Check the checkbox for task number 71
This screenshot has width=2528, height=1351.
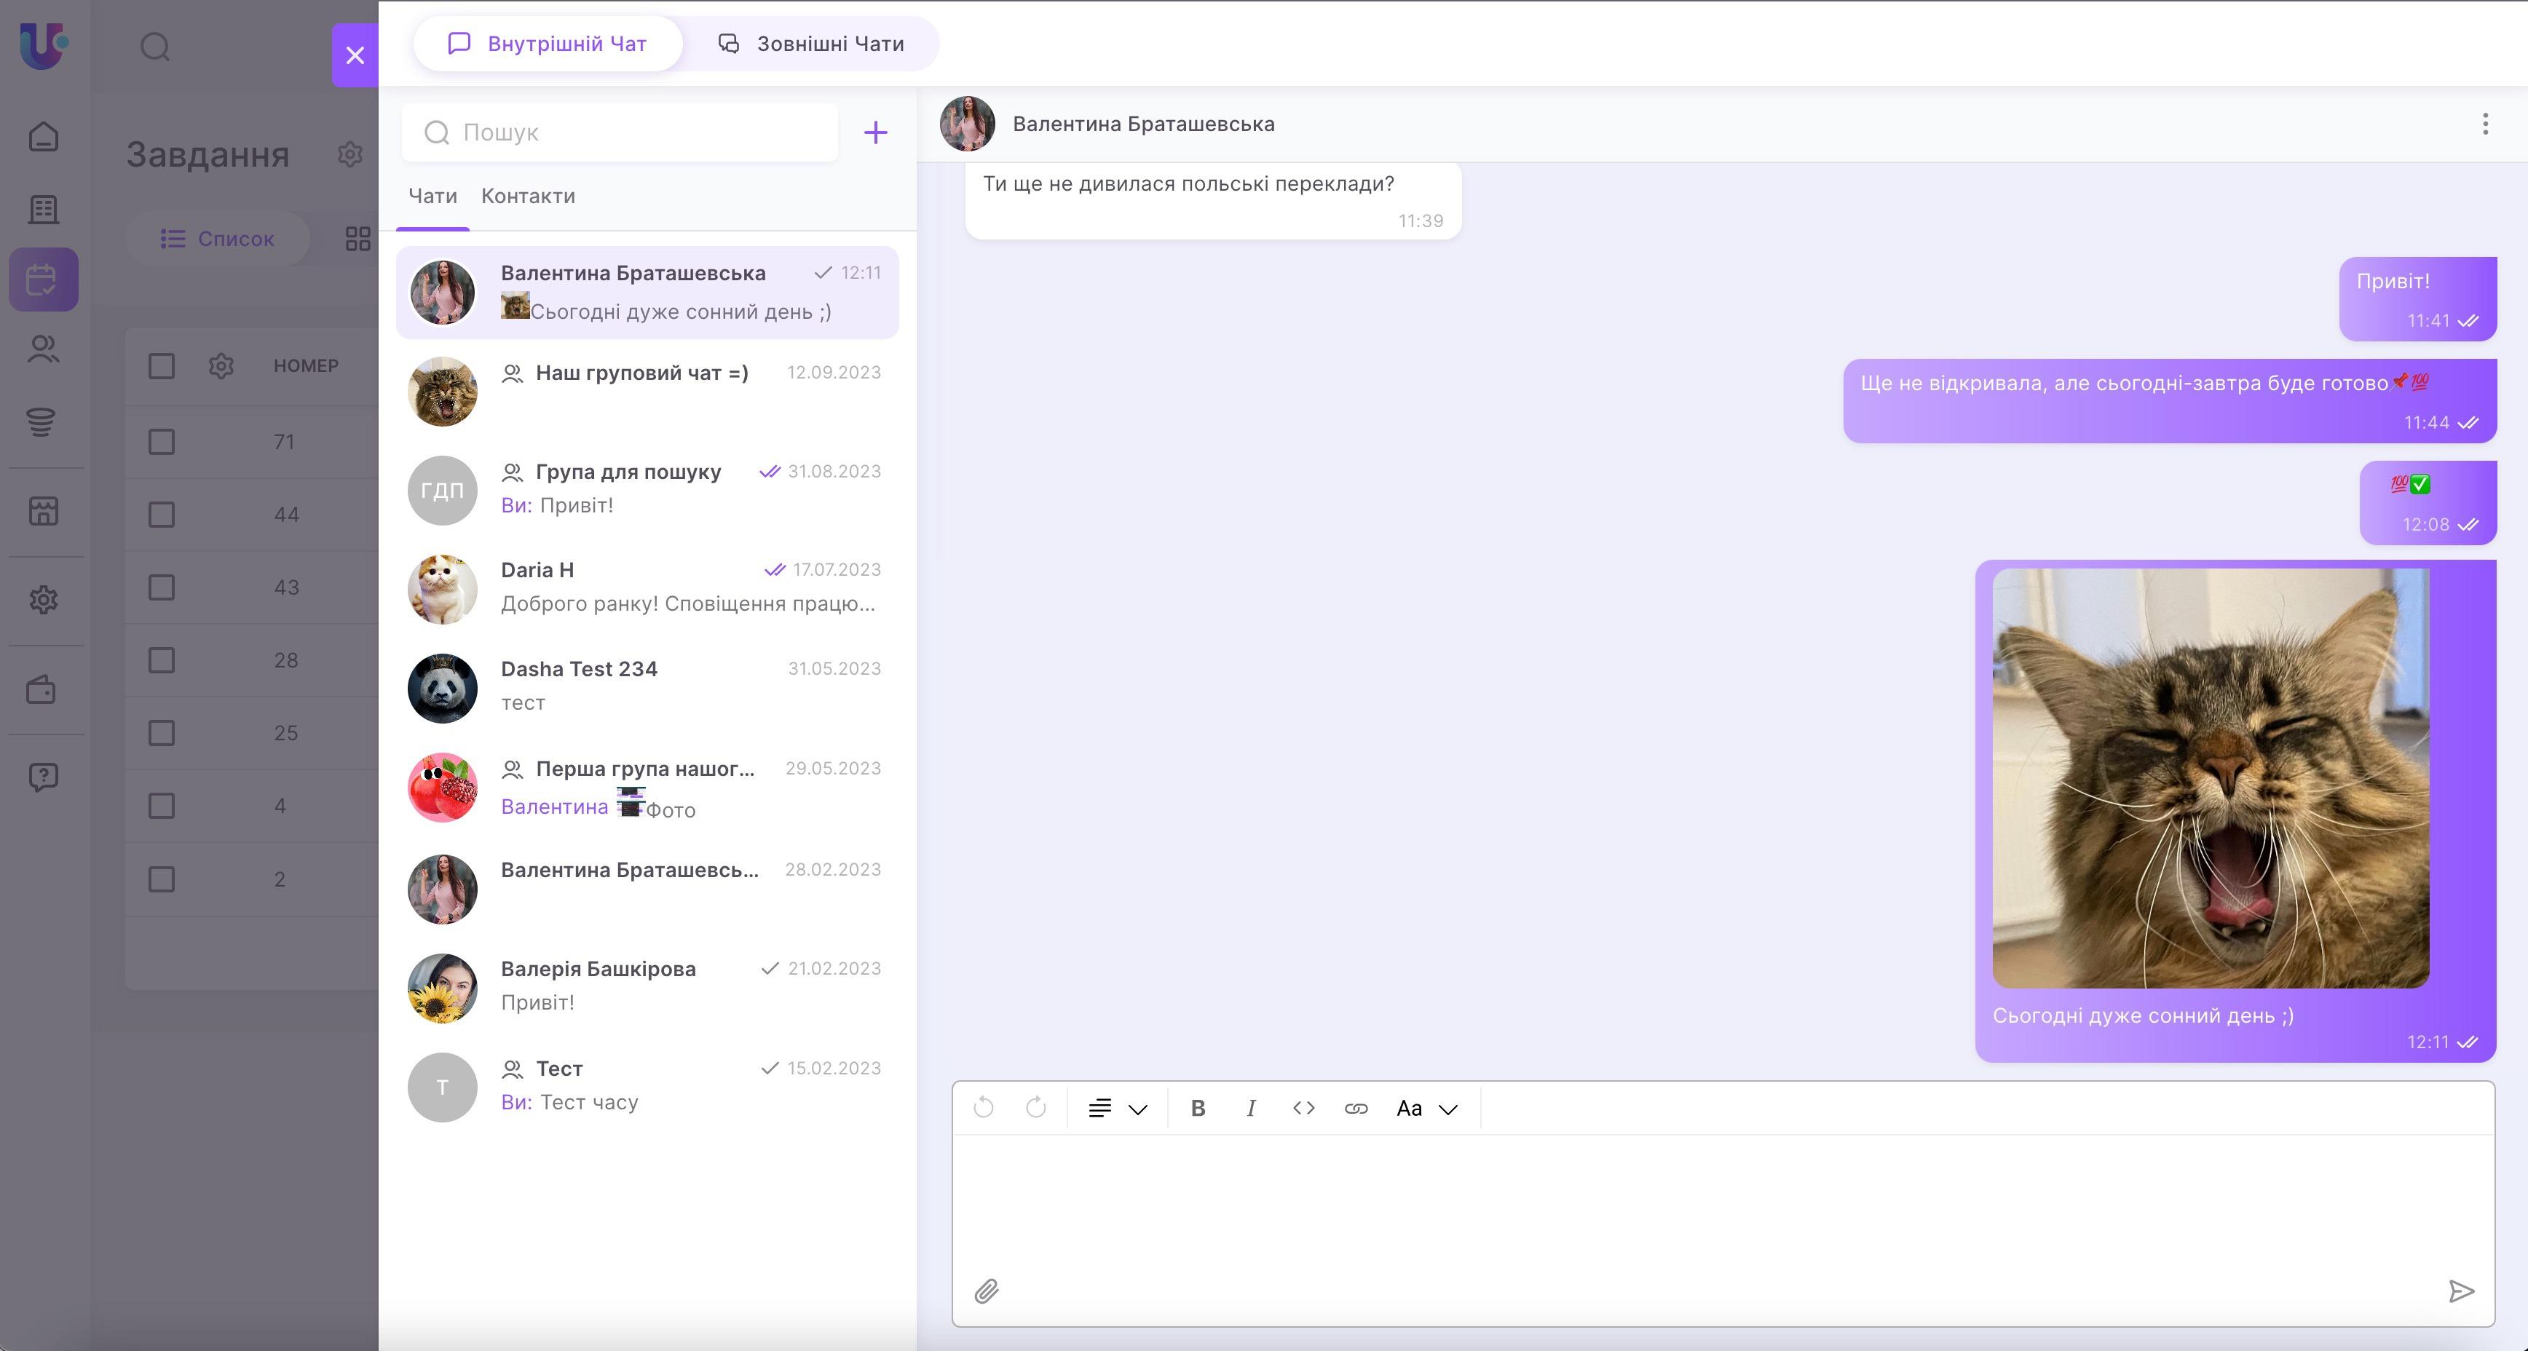click(162, 442)
